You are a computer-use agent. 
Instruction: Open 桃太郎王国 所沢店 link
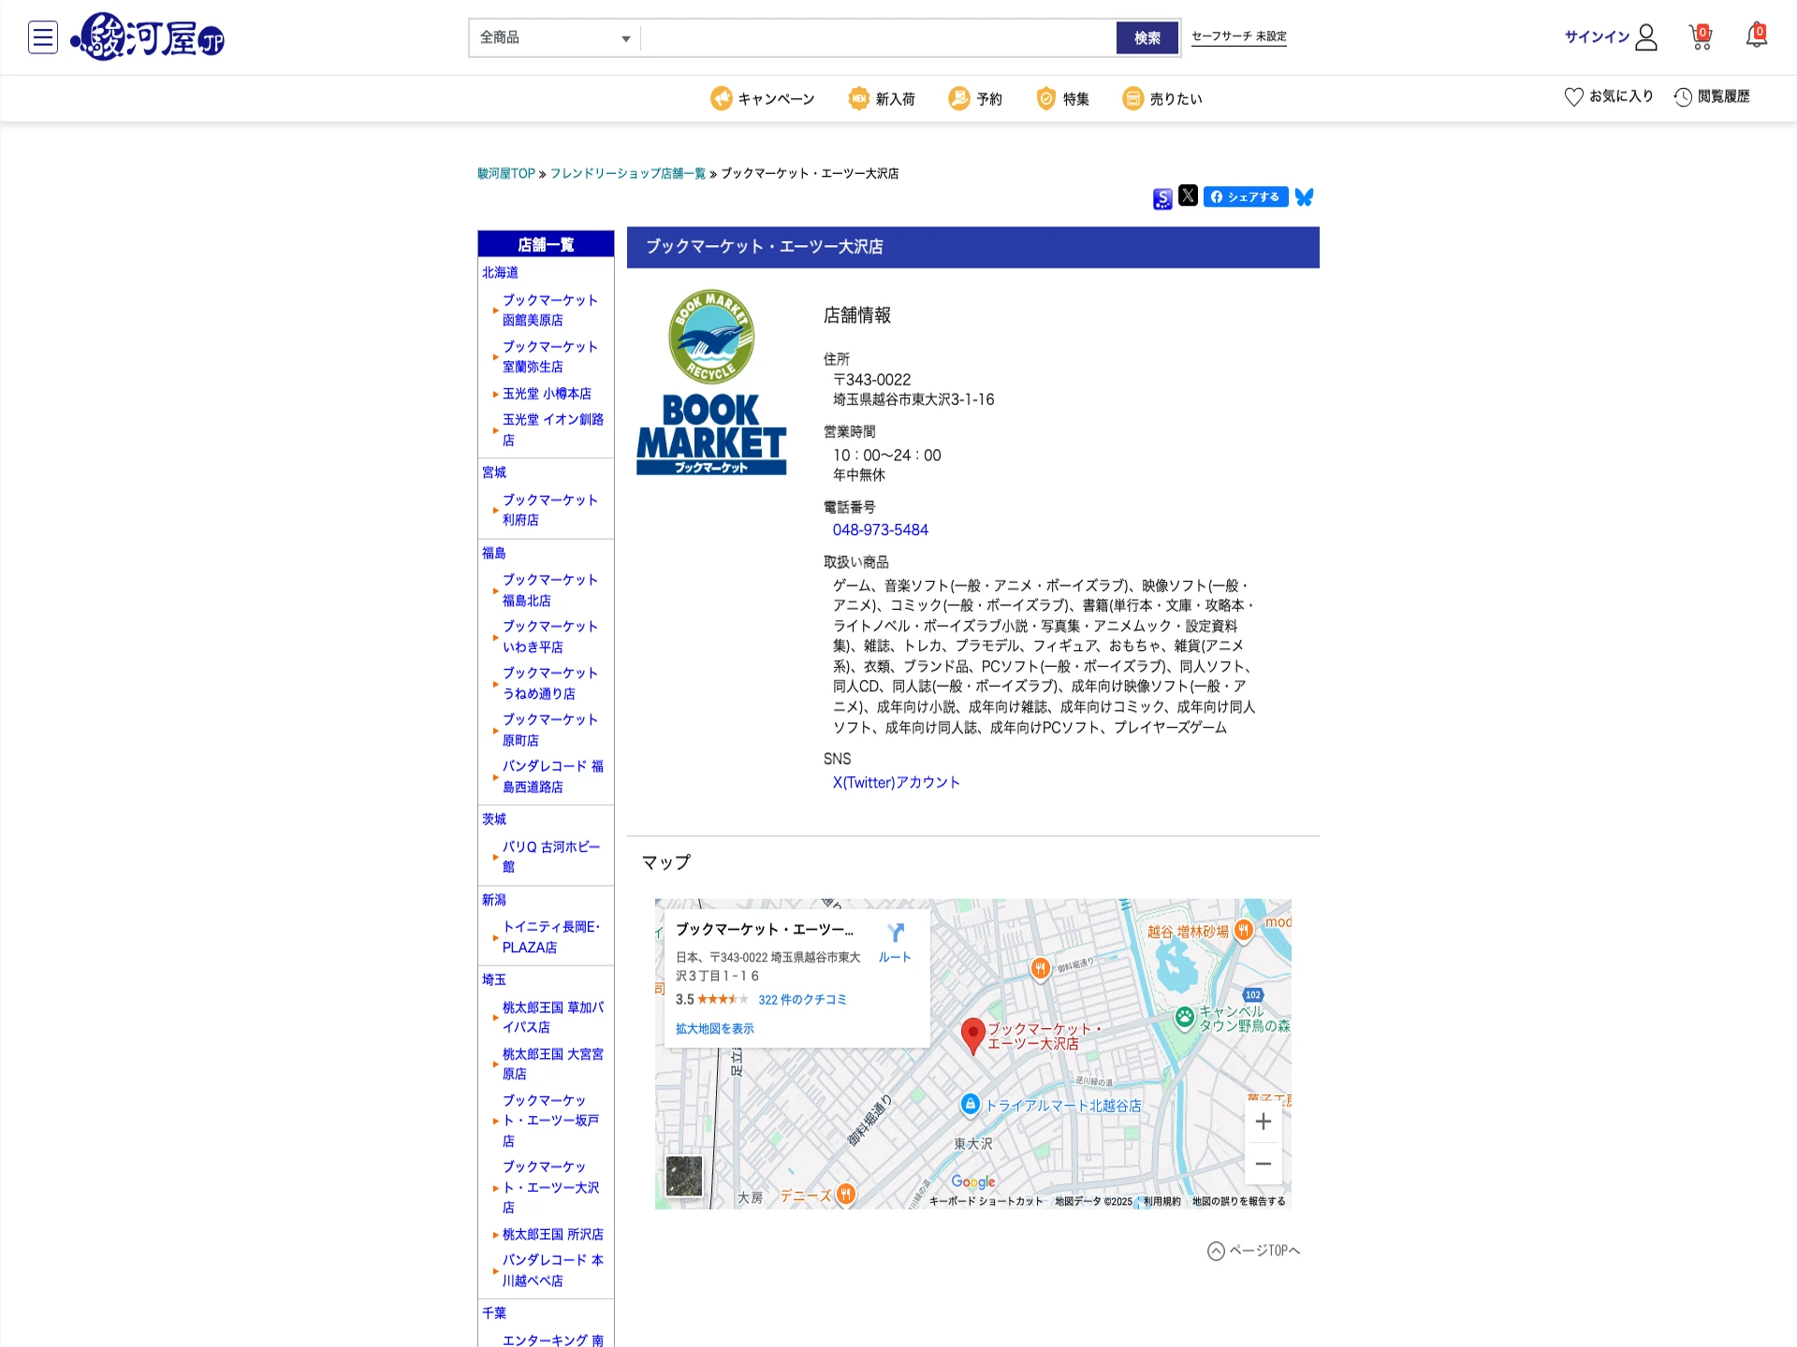coord(552,1235)
